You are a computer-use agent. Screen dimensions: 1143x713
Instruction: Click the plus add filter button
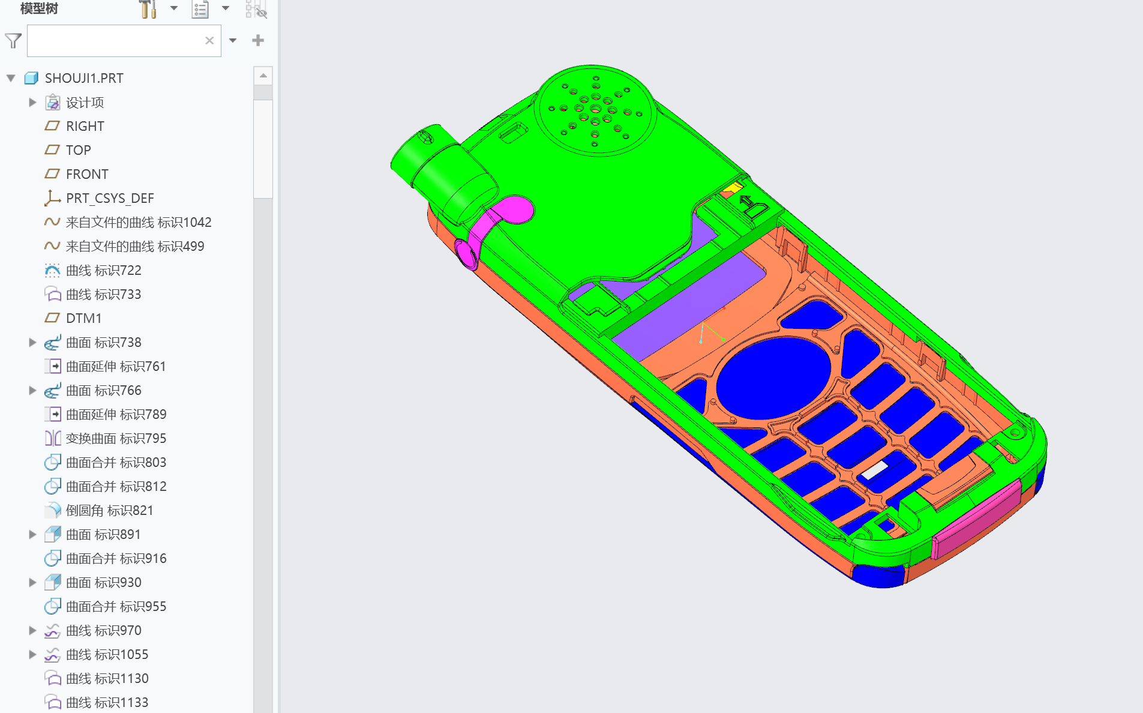[258, 40]
